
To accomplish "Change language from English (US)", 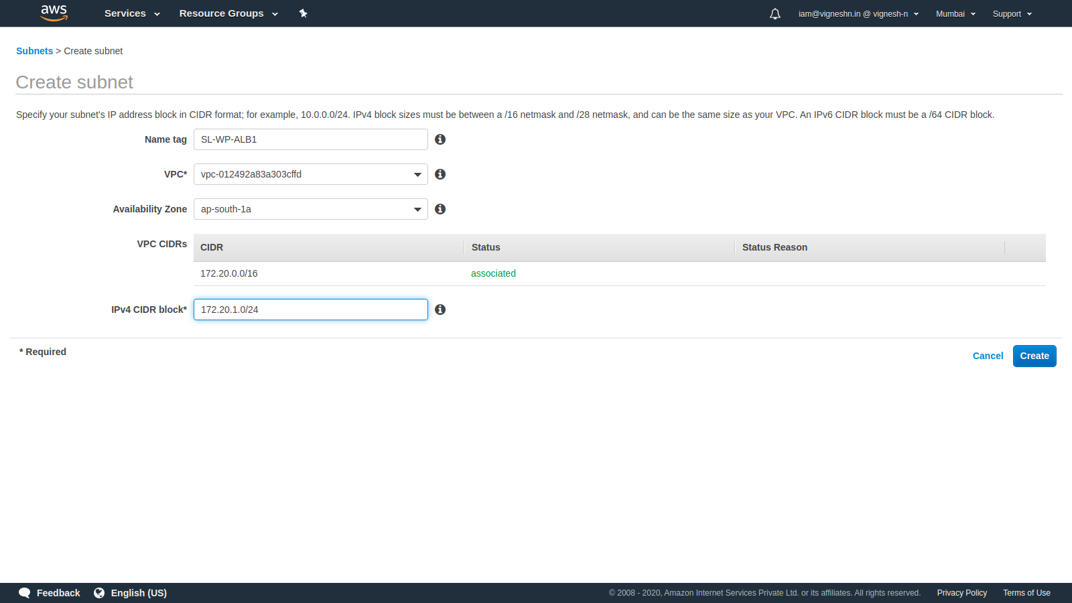I will 139,593.
